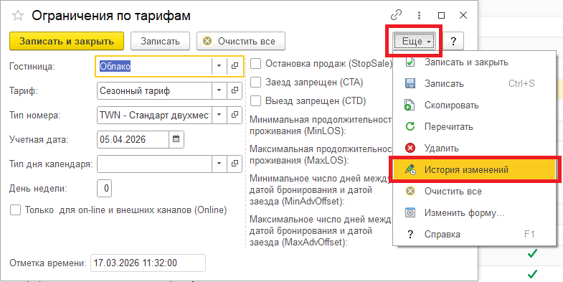Open Справка (F1) from the menu
Screen dimensions: 563x282
pyautogui.click(x=475, y=235)
